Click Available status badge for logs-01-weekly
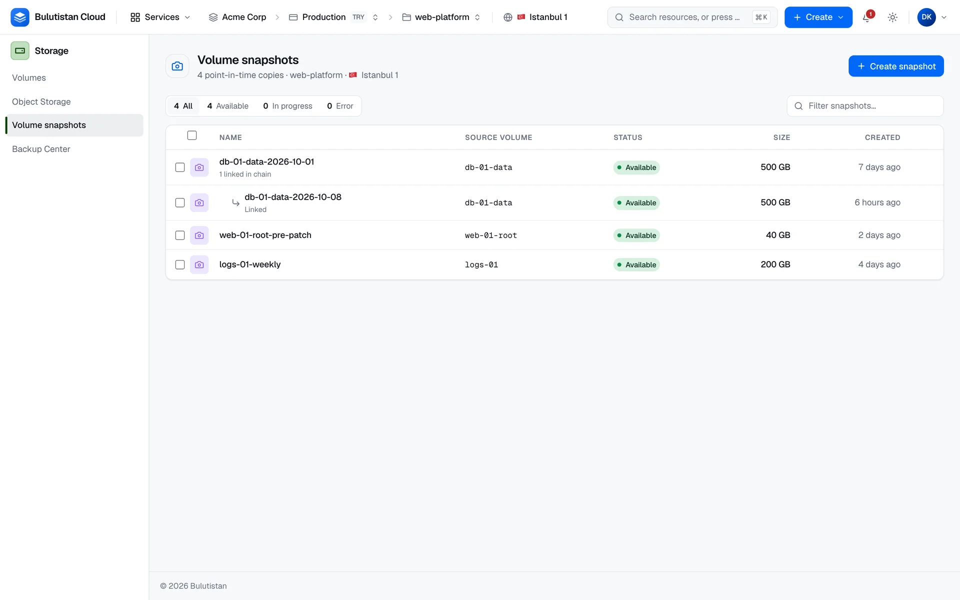960x600 pixels. [636, 265]
